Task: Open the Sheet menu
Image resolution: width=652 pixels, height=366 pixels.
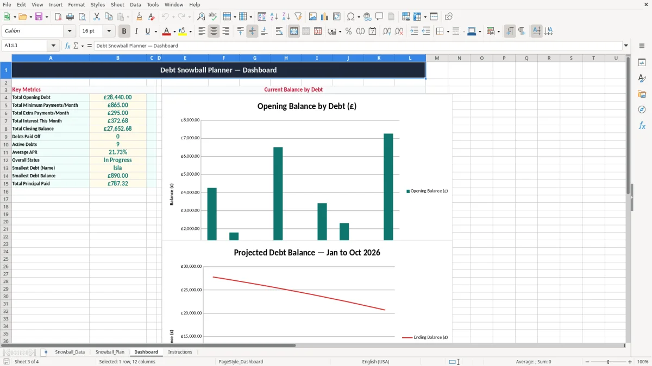Action: pyautogui.click(x=117, y=4)
